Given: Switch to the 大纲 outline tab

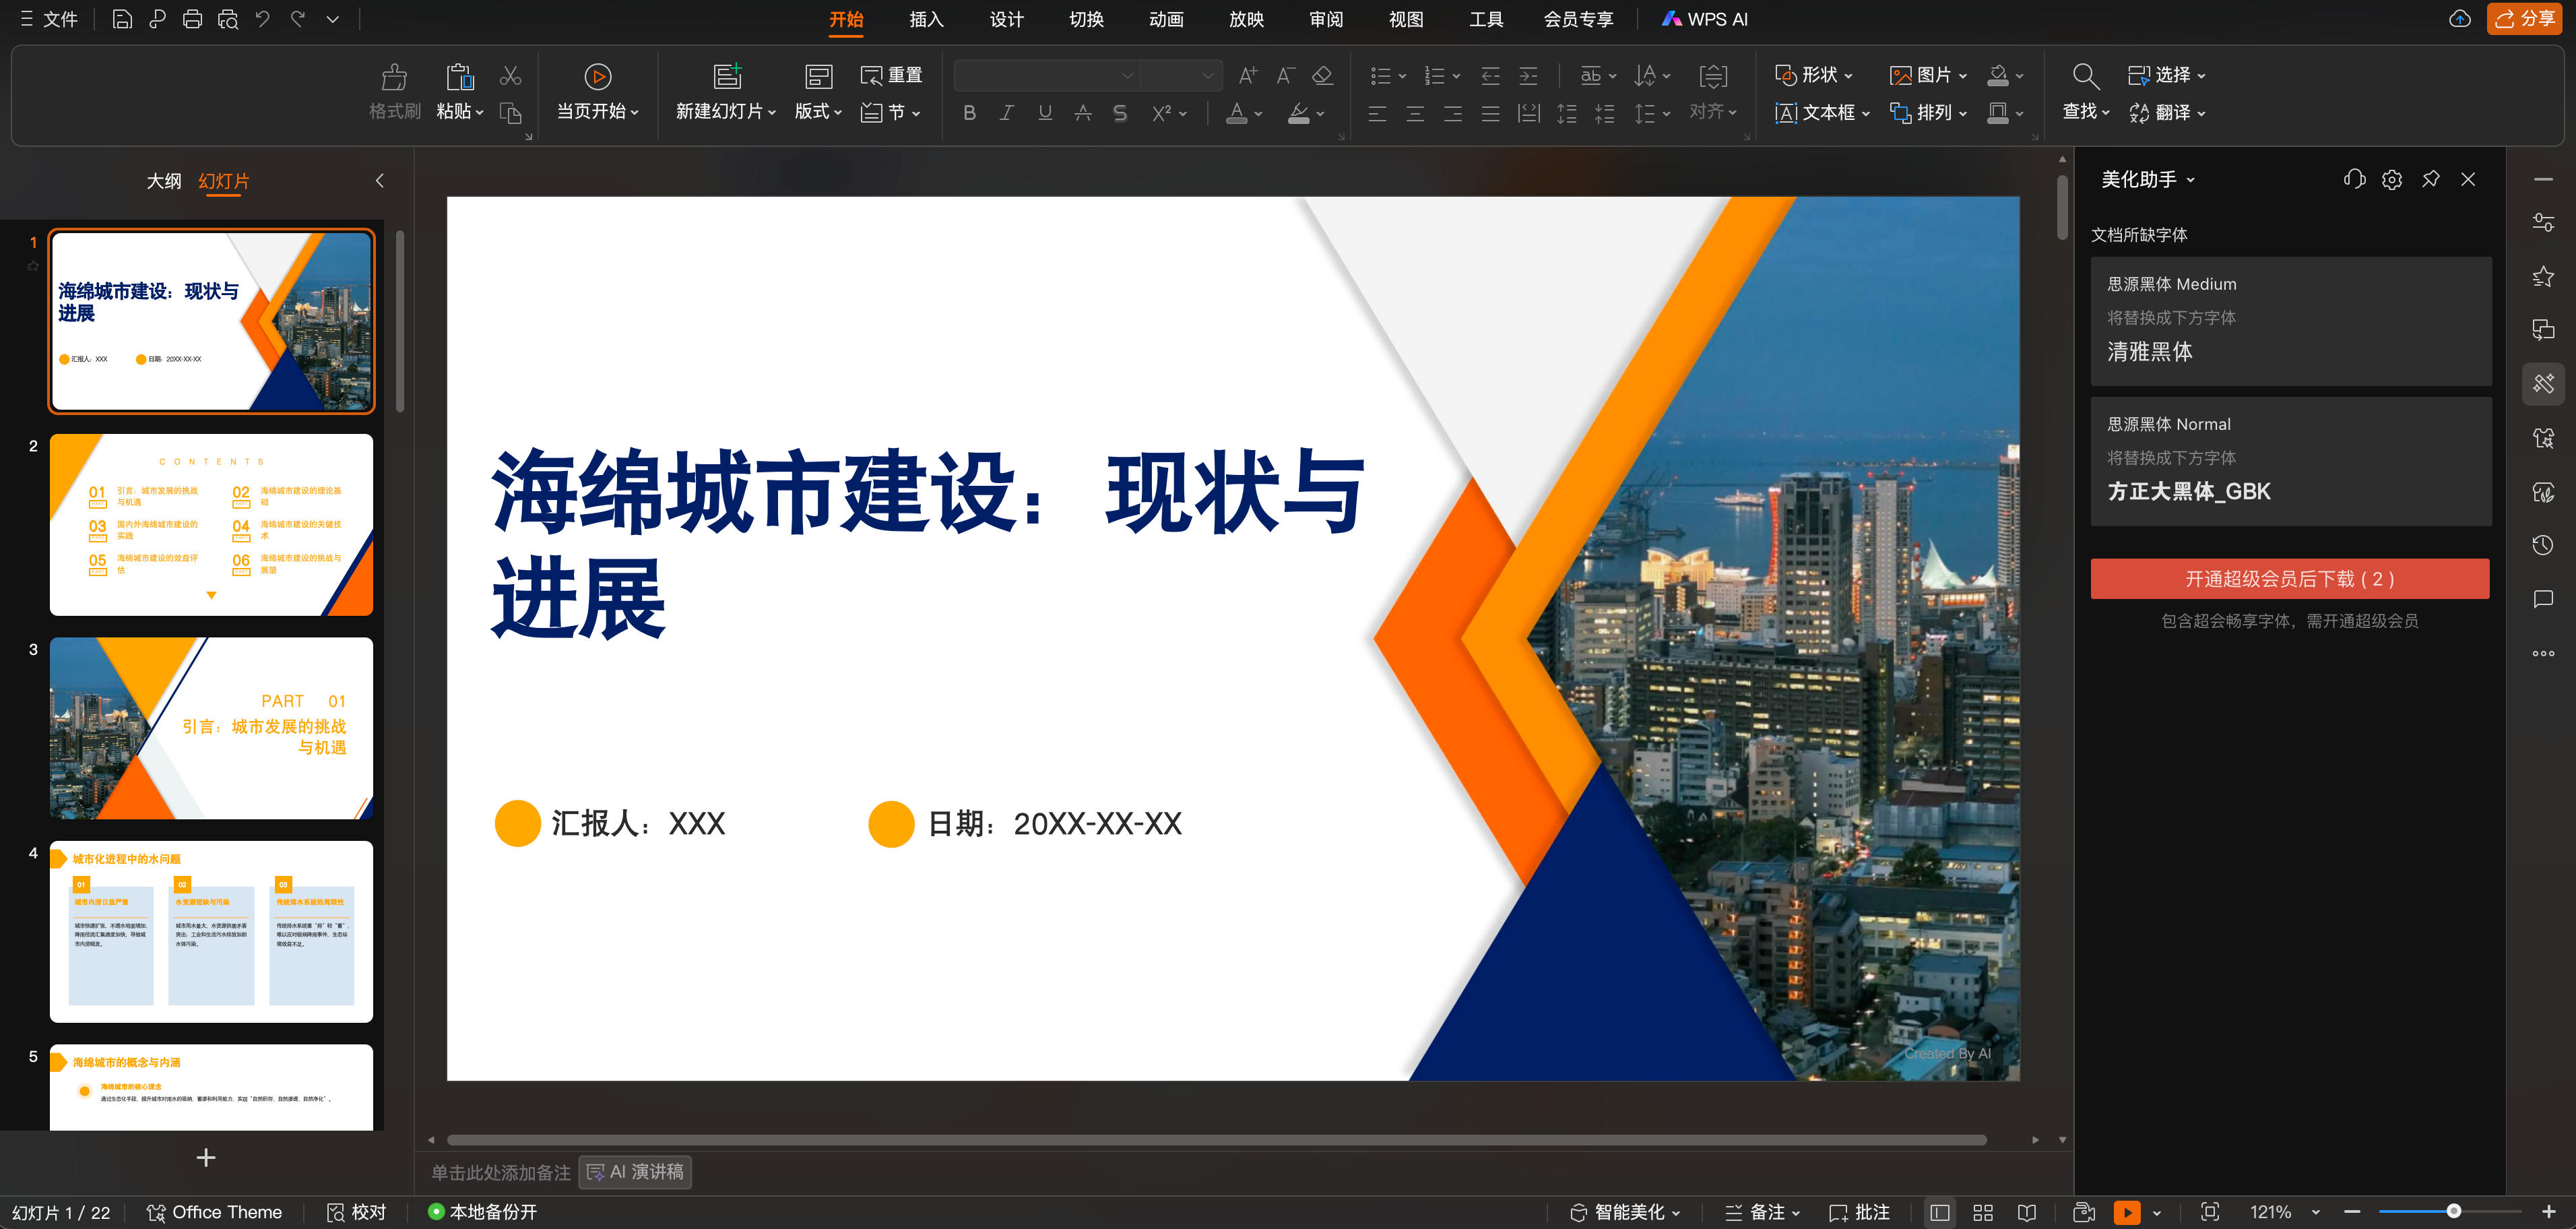Looking at the screenshot, I should [163, 181].
